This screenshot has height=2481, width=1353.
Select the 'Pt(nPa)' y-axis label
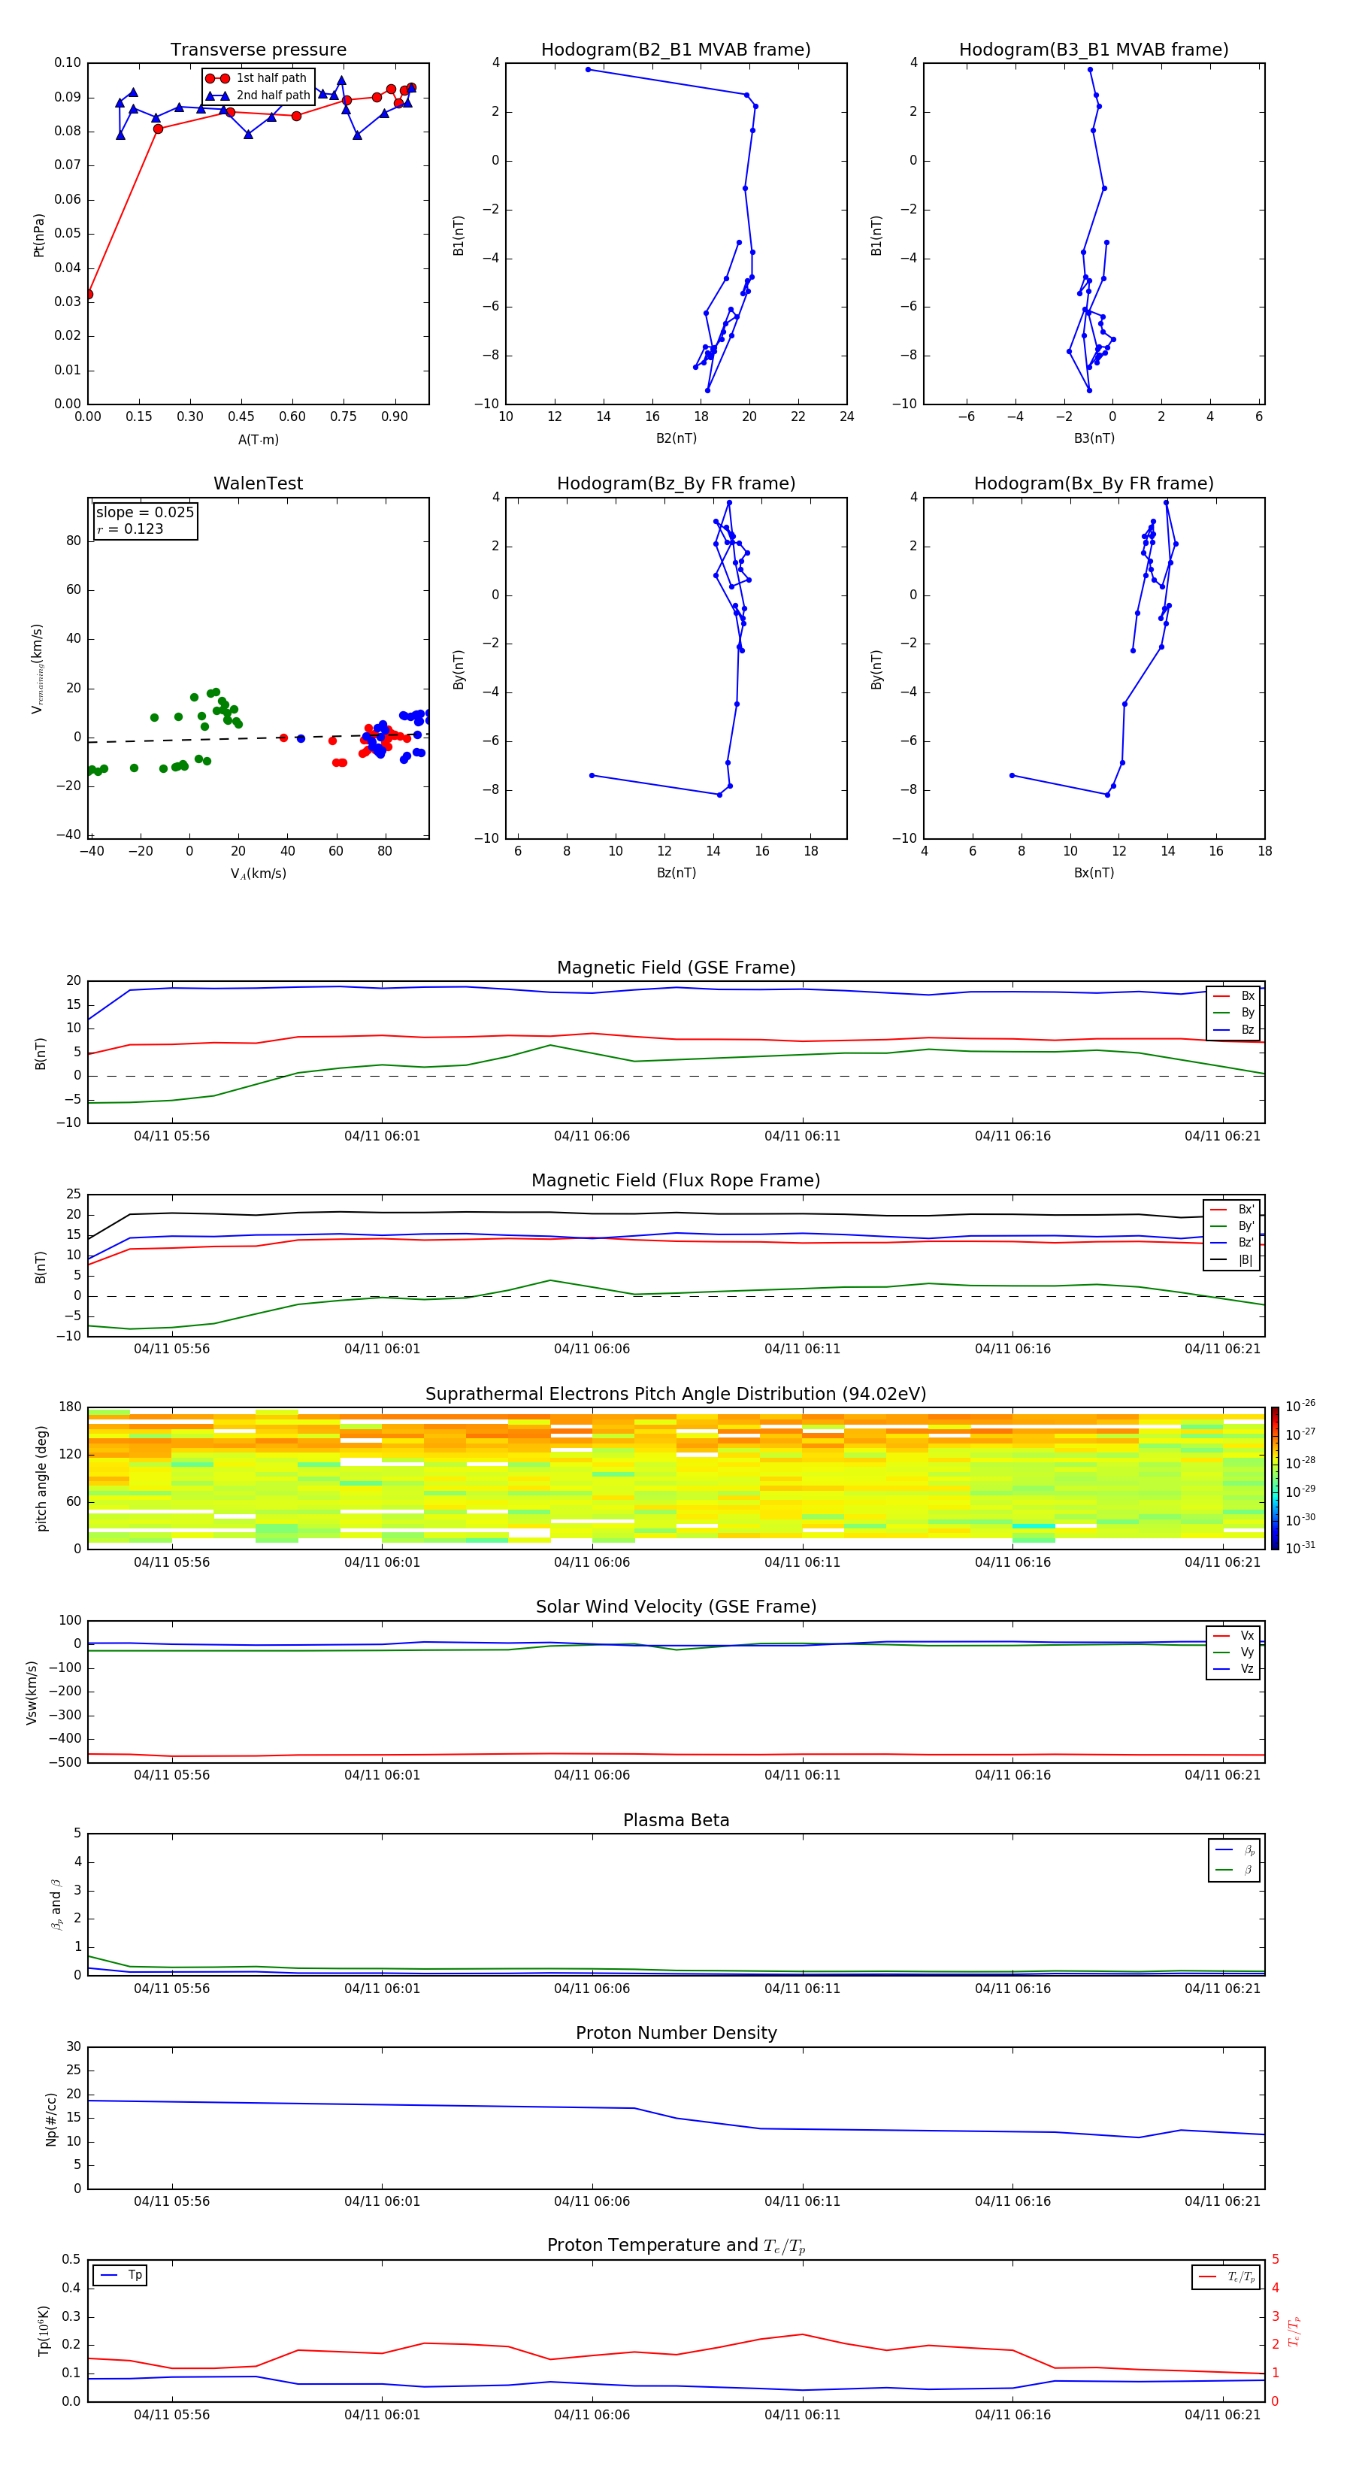pos(40,235)
